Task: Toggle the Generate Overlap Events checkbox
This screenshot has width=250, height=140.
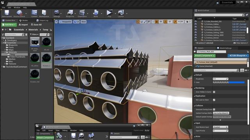Action: pos(214,110)
